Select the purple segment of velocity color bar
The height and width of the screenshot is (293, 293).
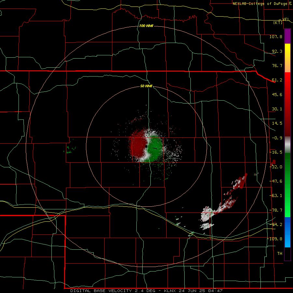point(287,36)
